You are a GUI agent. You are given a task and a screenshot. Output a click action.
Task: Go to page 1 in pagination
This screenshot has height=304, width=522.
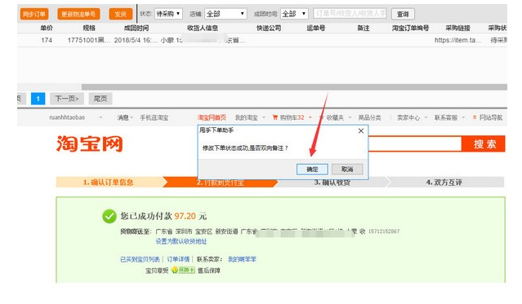[x=38, y=99]
